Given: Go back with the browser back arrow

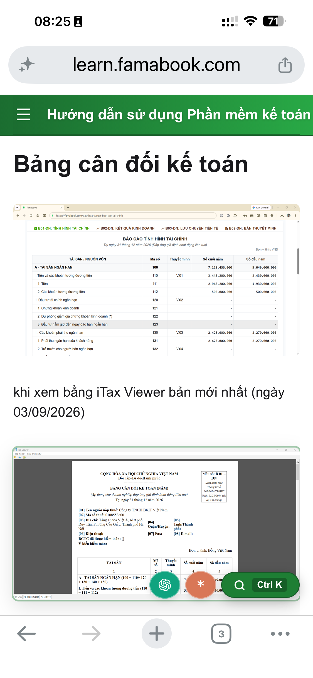Looking at the screenshot, I should click(x=26, y=633).
